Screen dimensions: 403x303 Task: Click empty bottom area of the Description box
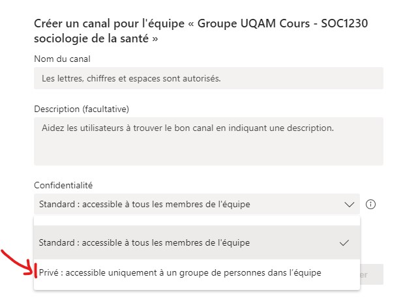[x=208, y=155]
